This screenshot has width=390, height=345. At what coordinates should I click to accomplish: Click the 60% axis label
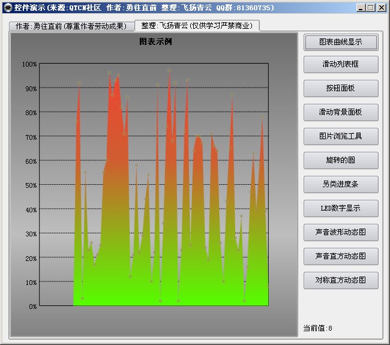coord(31,161)
